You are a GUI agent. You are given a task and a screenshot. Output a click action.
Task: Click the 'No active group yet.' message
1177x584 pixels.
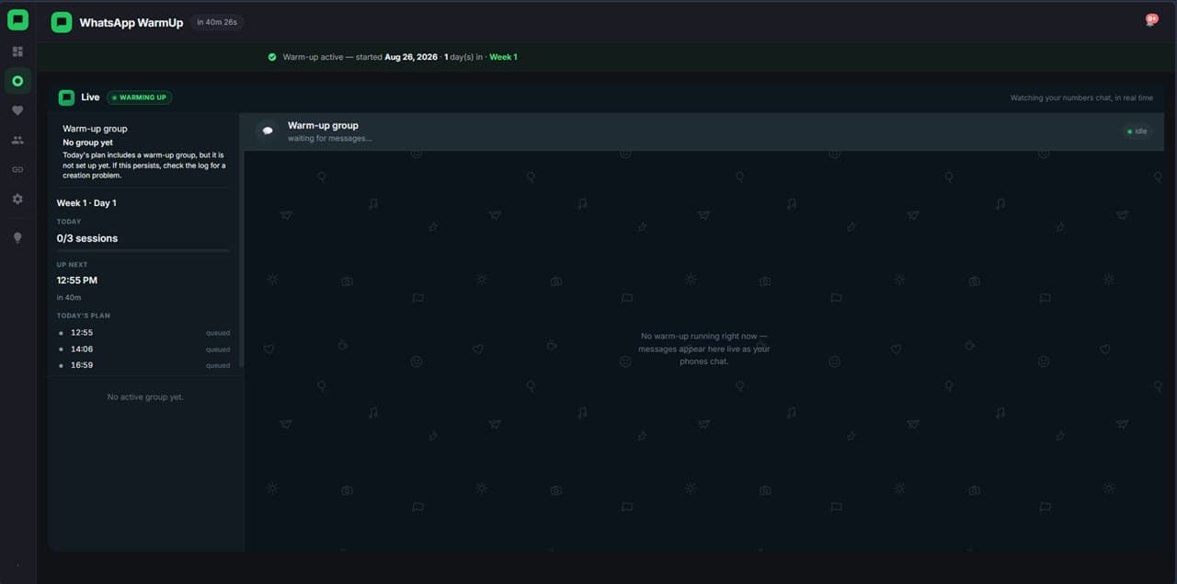[145, 397]
